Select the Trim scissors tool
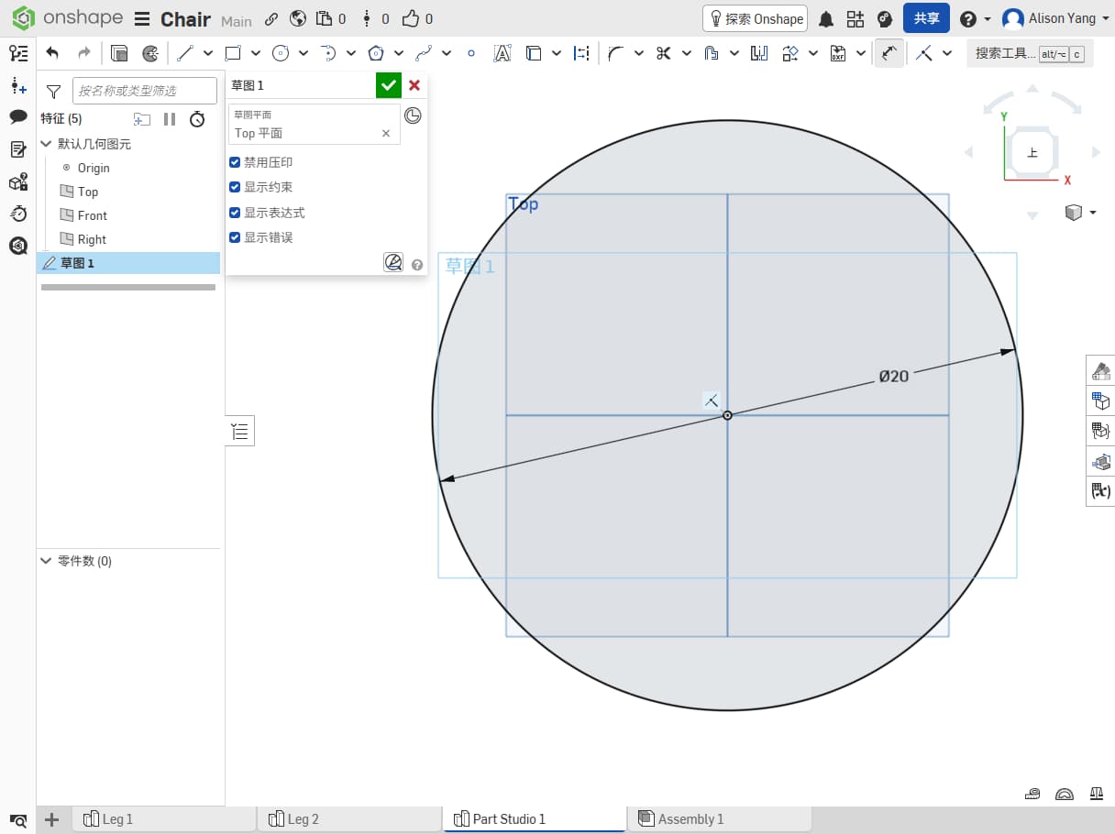The image size is (1115, 834). point(663,53)
